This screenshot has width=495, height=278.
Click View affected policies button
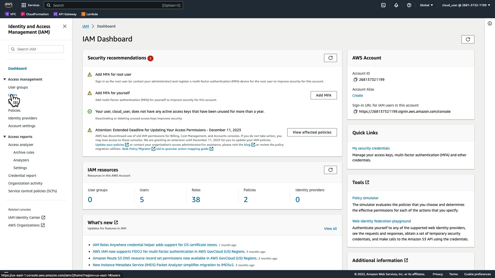click(x=312, y=132)
